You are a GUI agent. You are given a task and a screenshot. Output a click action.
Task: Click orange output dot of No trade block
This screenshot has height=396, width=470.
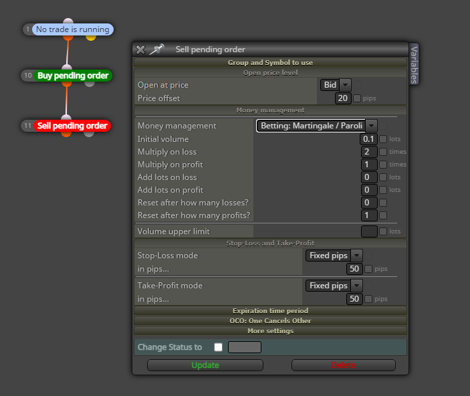[x=68, y=38]
